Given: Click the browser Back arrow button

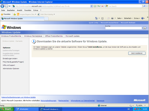Looking at the screenshot, I should pyautogui.click(x=3, y=6).
